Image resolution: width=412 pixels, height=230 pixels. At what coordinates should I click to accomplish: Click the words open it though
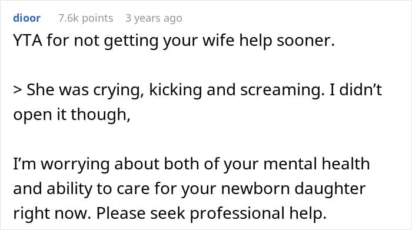point(71,115)
